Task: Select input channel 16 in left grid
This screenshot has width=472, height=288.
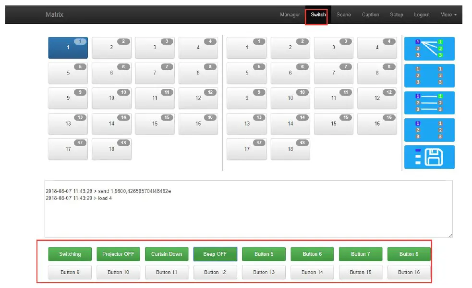Action: (198, 124)
